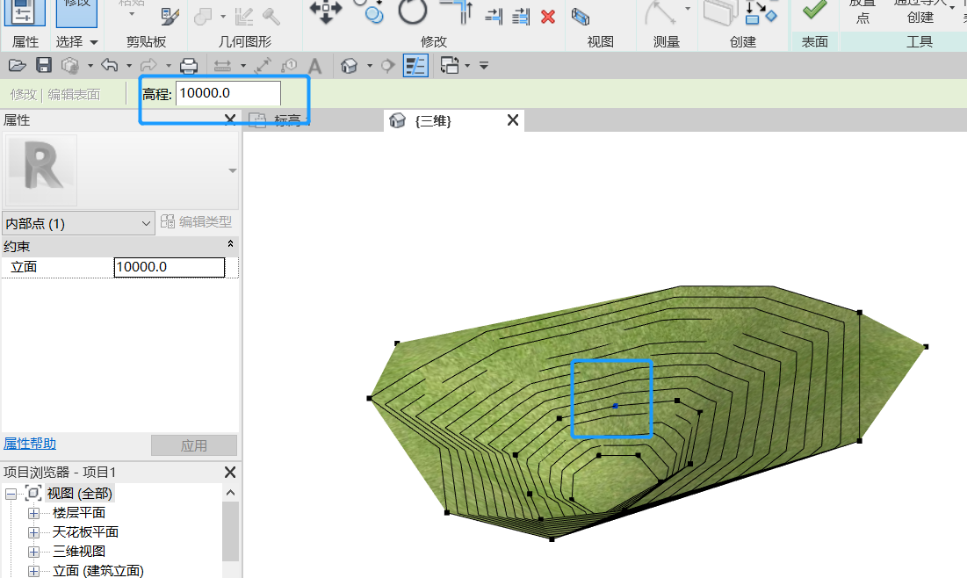Viewport: 967px width, 578px height.
Task: Expand the 楼层平面 tree node
Action: point(34,513)
